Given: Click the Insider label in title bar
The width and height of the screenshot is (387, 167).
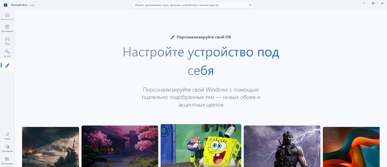Looking at the screenshot, I should [32, 5].
